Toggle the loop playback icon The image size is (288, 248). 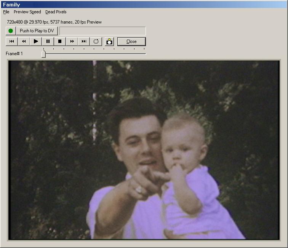coord(96,41)
